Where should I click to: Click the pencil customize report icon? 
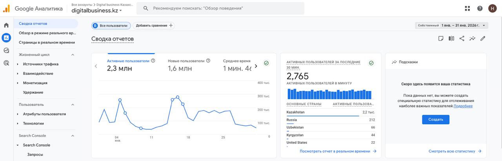(483, 38)
